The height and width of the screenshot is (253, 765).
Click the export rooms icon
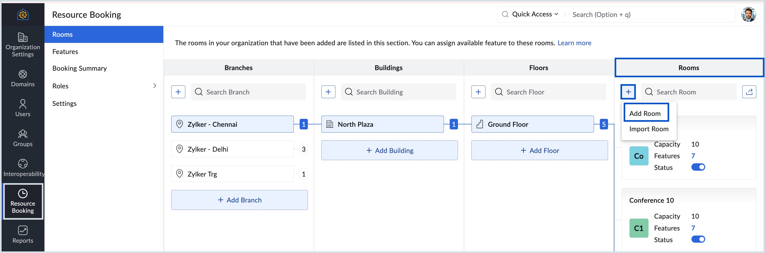(x=749, y=92)
